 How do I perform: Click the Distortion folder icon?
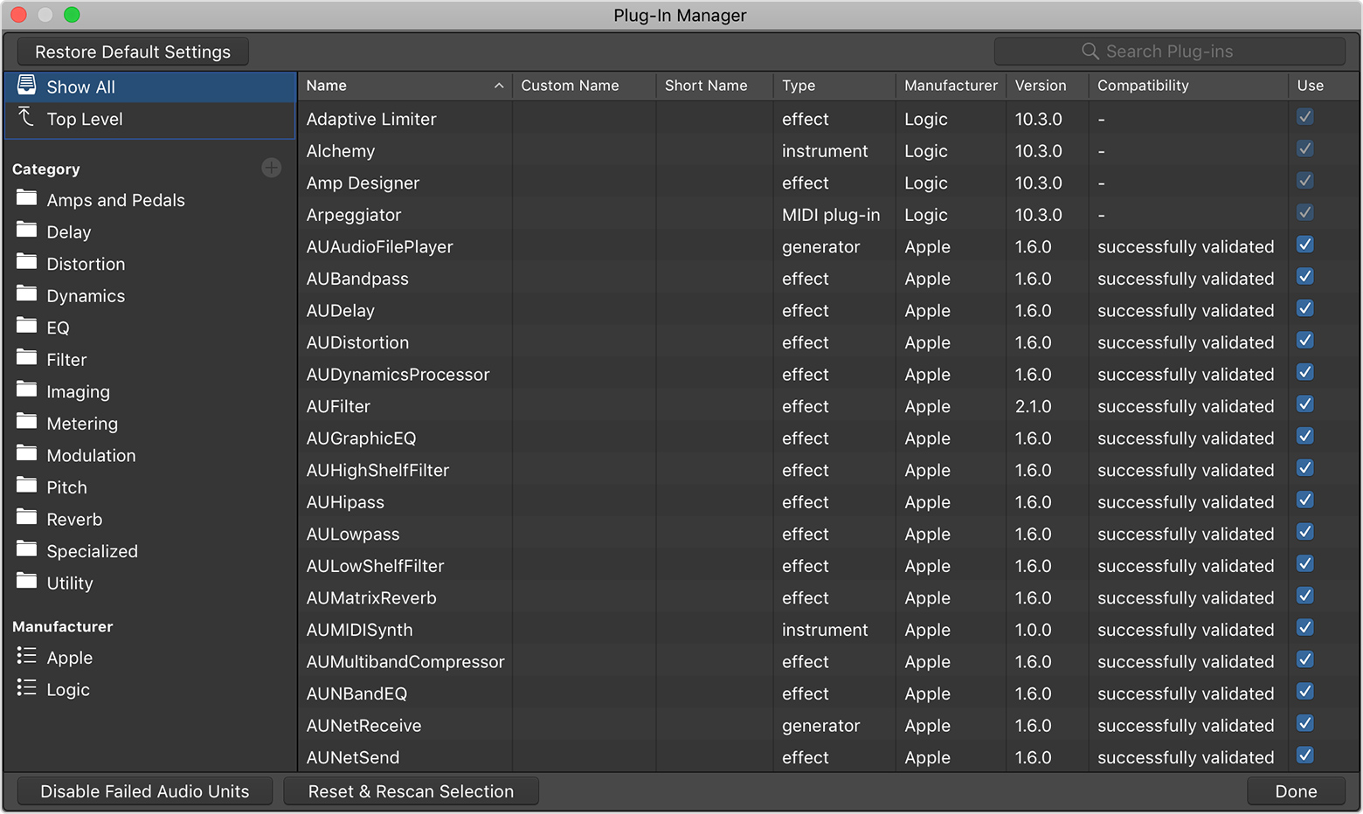click(27, 262)
